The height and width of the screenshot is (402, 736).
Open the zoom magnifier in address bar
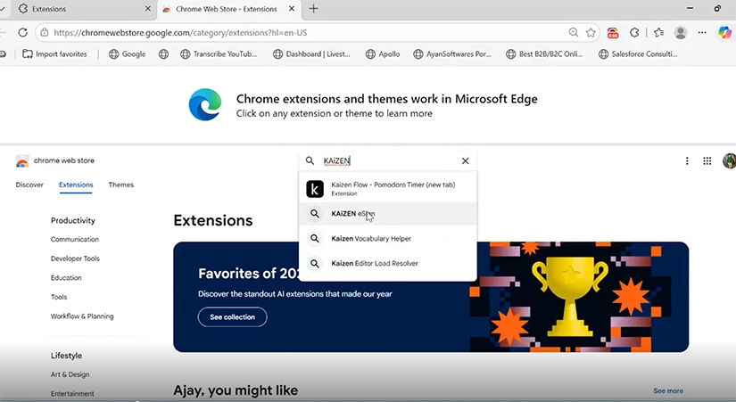pyautogui.click(x=573, y=32)
